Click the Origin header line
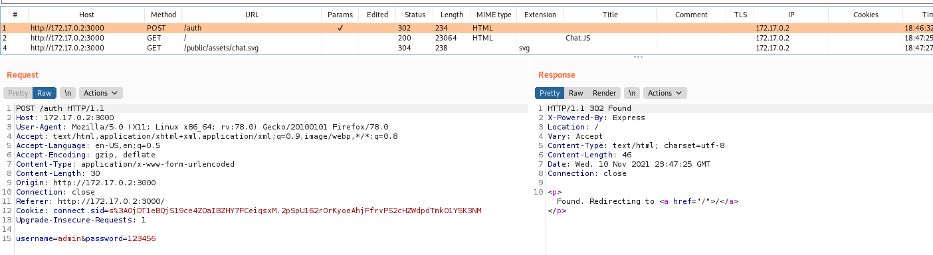The height and width of the screenshot is (255, 933). point(86,183)
